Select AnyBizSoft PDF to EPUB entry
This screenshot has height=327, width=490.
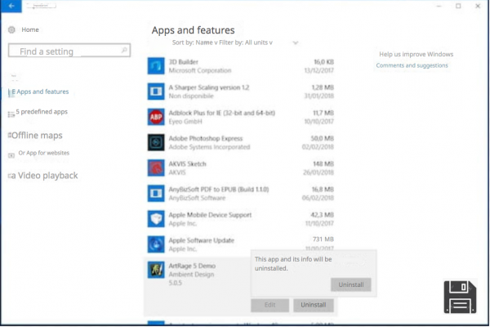click(219, 190)
